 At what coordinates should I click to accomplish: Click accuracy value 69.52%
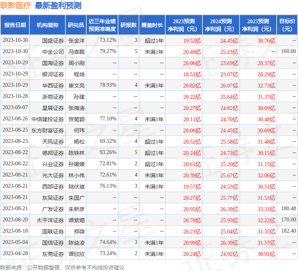[108, 141]
